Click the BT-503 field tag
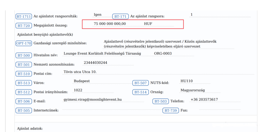 tap(161, 101)
